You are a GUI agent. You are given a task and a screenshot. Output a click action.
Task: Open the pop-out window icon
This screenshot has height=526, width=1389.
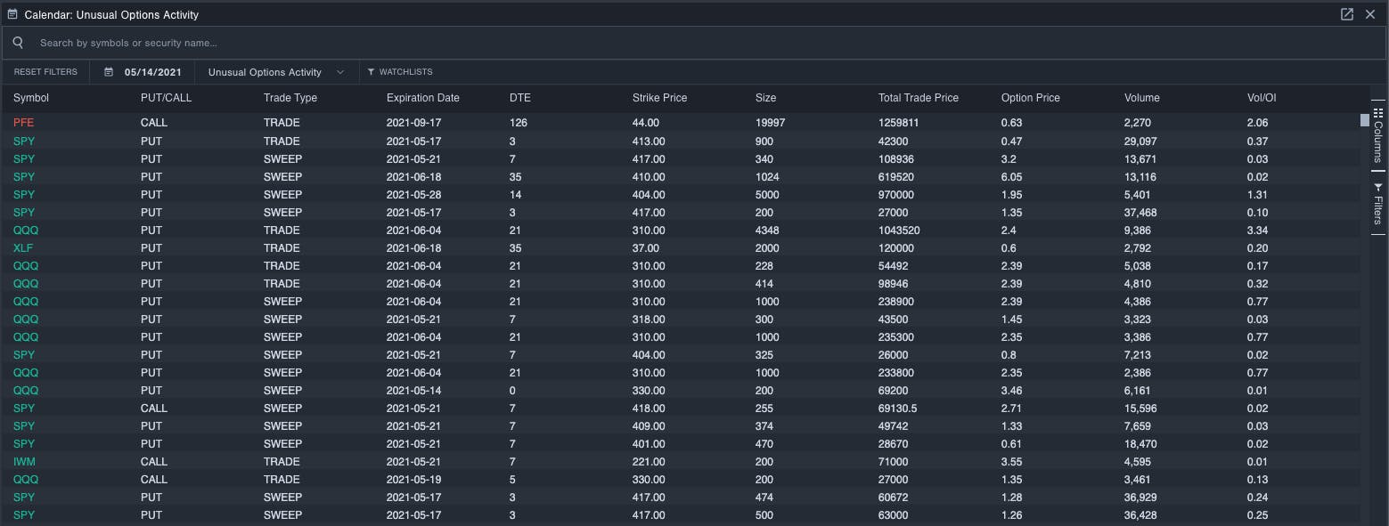[1347, 14]
